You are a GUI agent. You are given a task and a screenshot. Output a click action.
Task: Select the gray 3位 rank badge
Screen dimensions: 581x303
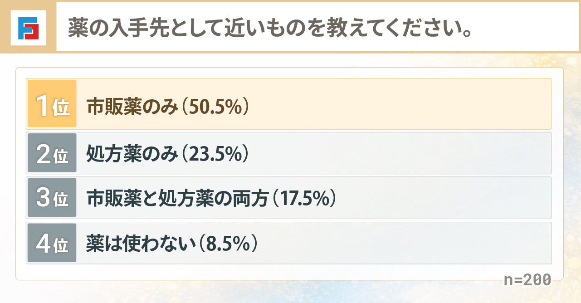pyautogui.click(x=52, y=198)
